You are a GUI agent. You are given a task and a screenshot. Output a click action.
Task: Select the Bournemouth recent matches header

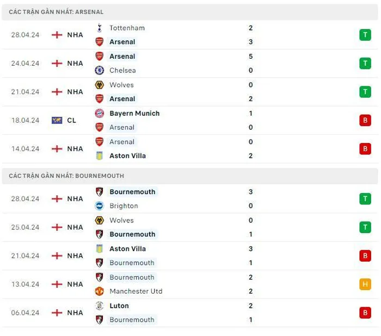[190, 176]
